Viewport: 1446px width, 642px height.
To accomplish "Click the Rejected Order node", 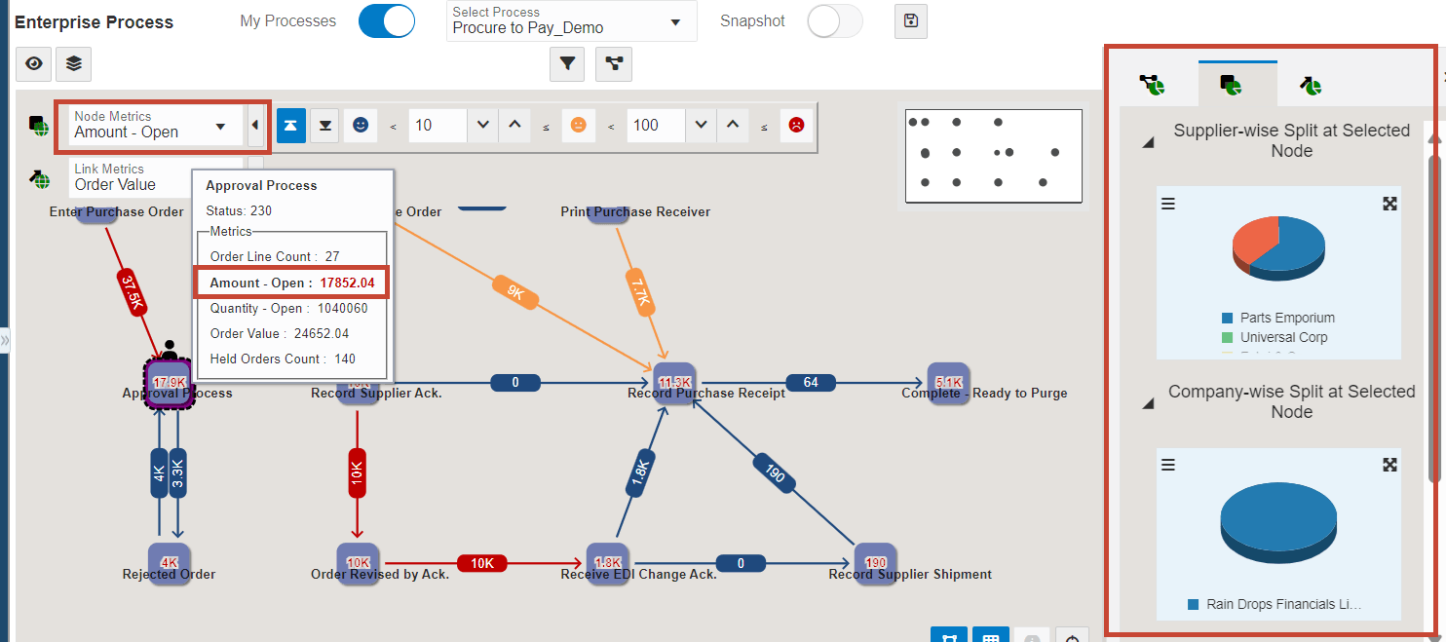I will coord(170,562).
